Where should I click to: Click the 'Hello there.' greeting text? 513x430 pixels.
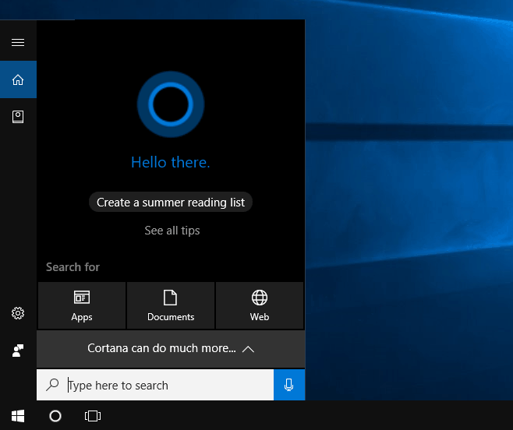[171, 163]
